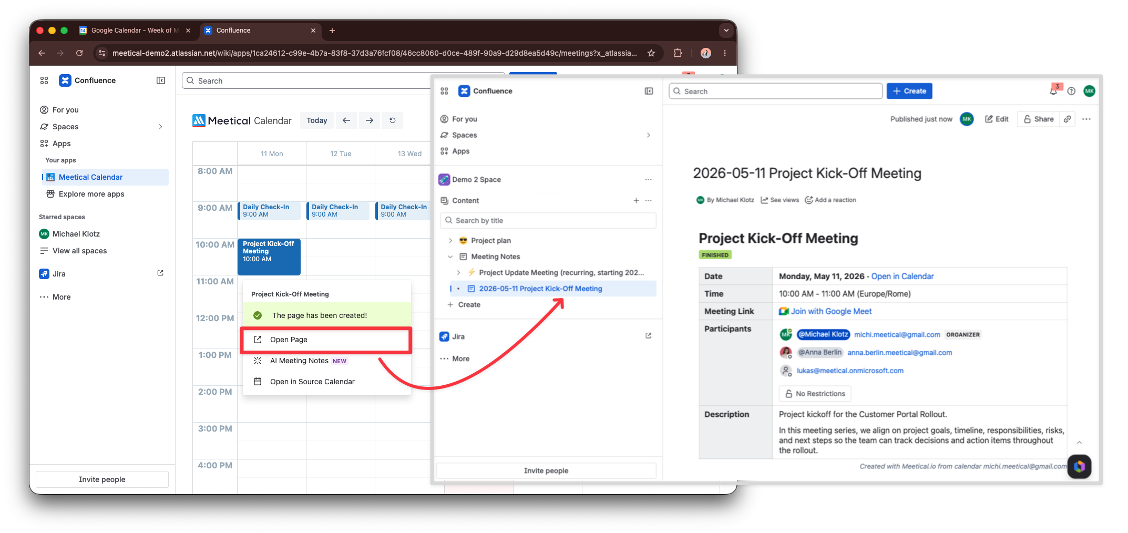View site information icon in the address bar
The height and width of the screenshot is (533, 1128).
(x=102, y=53)
